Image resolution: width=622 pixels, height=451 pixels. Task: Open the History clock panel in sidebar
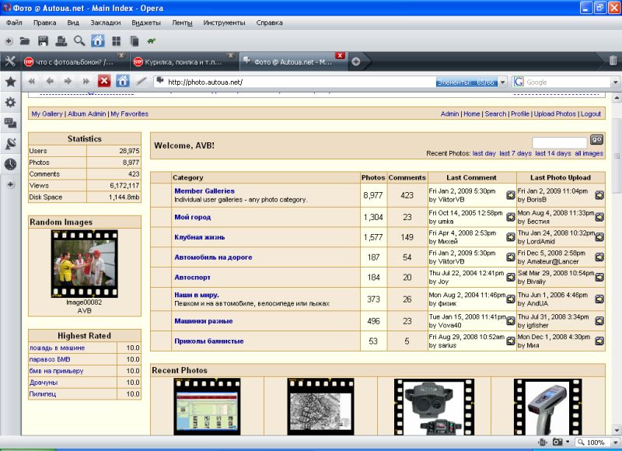[10, 164]
